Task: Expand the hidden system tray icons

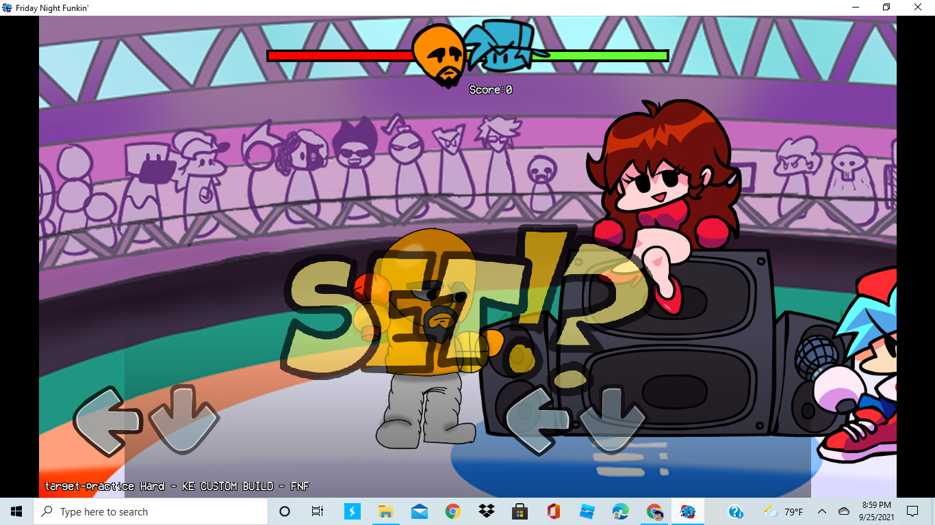Action: [822, 511]
